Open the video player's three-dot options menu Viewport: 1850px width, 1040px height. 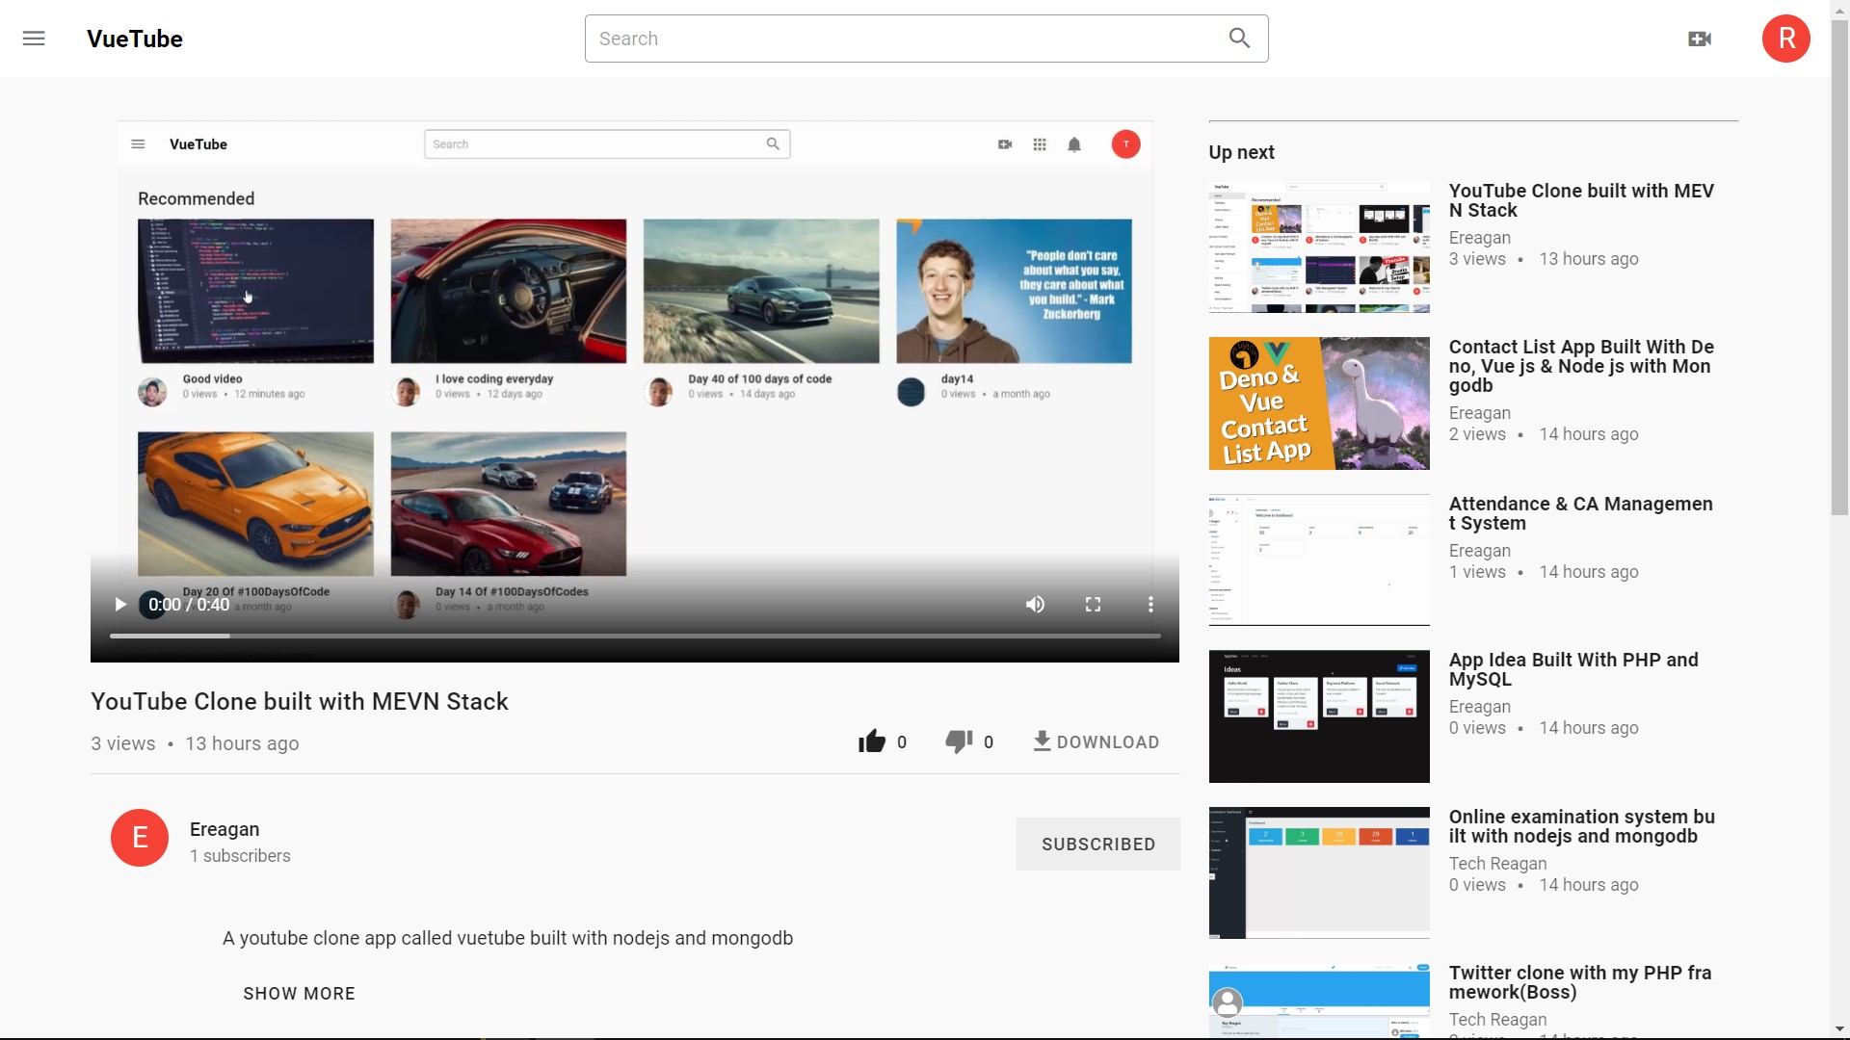(1150, 605)
